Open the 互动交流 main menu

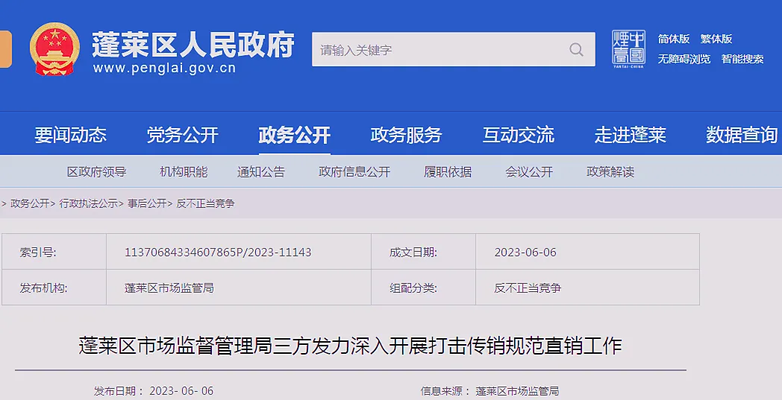pos(518,135)
